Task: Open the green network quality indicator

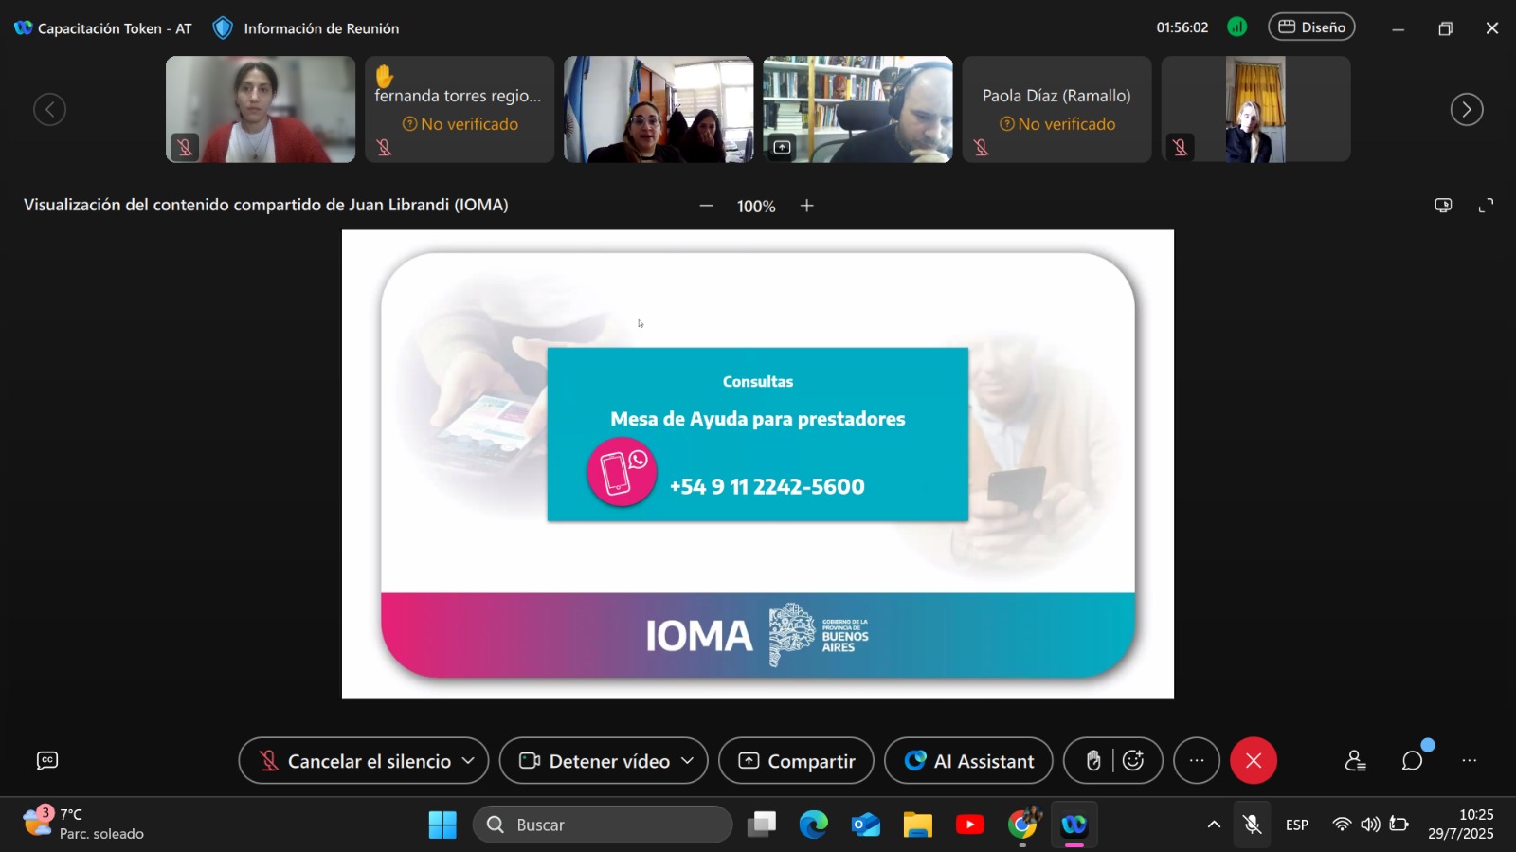Action: click(x=1236, y=27)
